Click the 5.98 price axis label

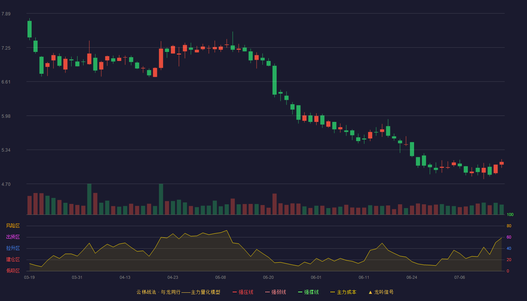tap(6, 116)
